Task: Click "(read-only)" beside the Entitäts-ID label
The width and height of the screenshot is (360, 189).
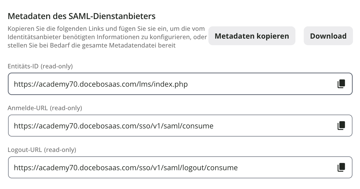Action: coord(57,66)
